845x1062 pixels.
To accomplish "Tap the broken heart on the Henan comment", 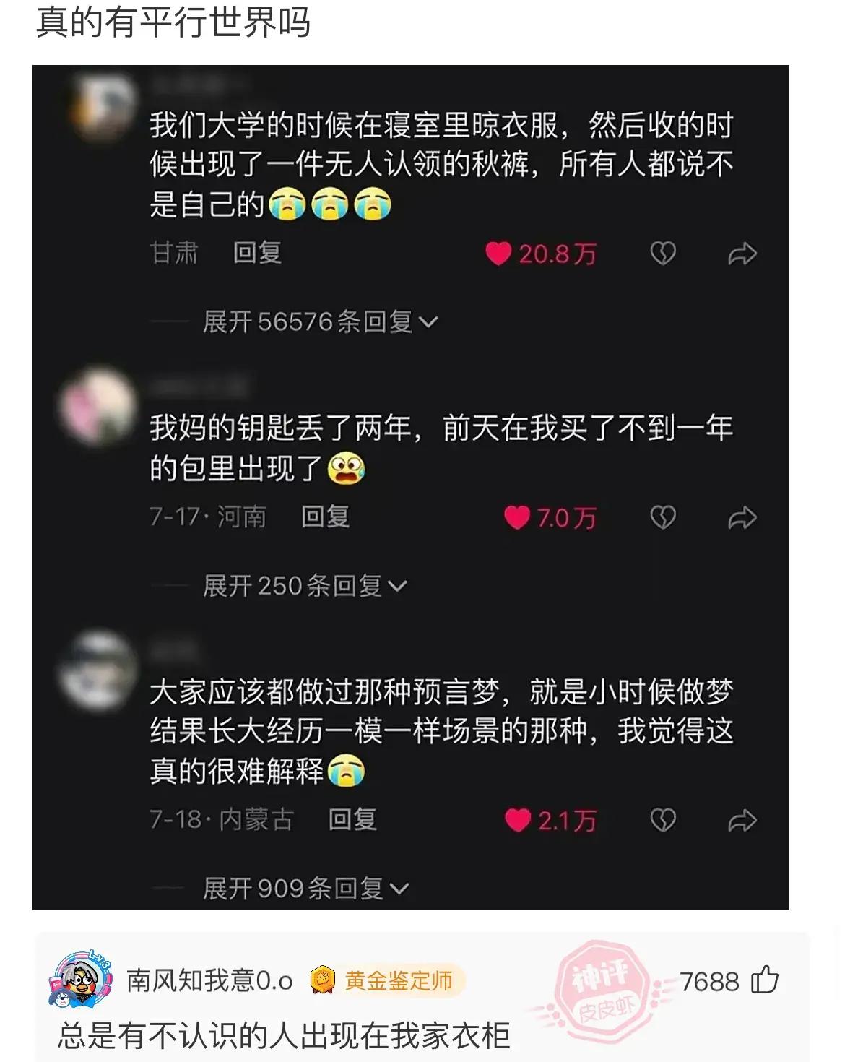I will click(x=663, y=517).
